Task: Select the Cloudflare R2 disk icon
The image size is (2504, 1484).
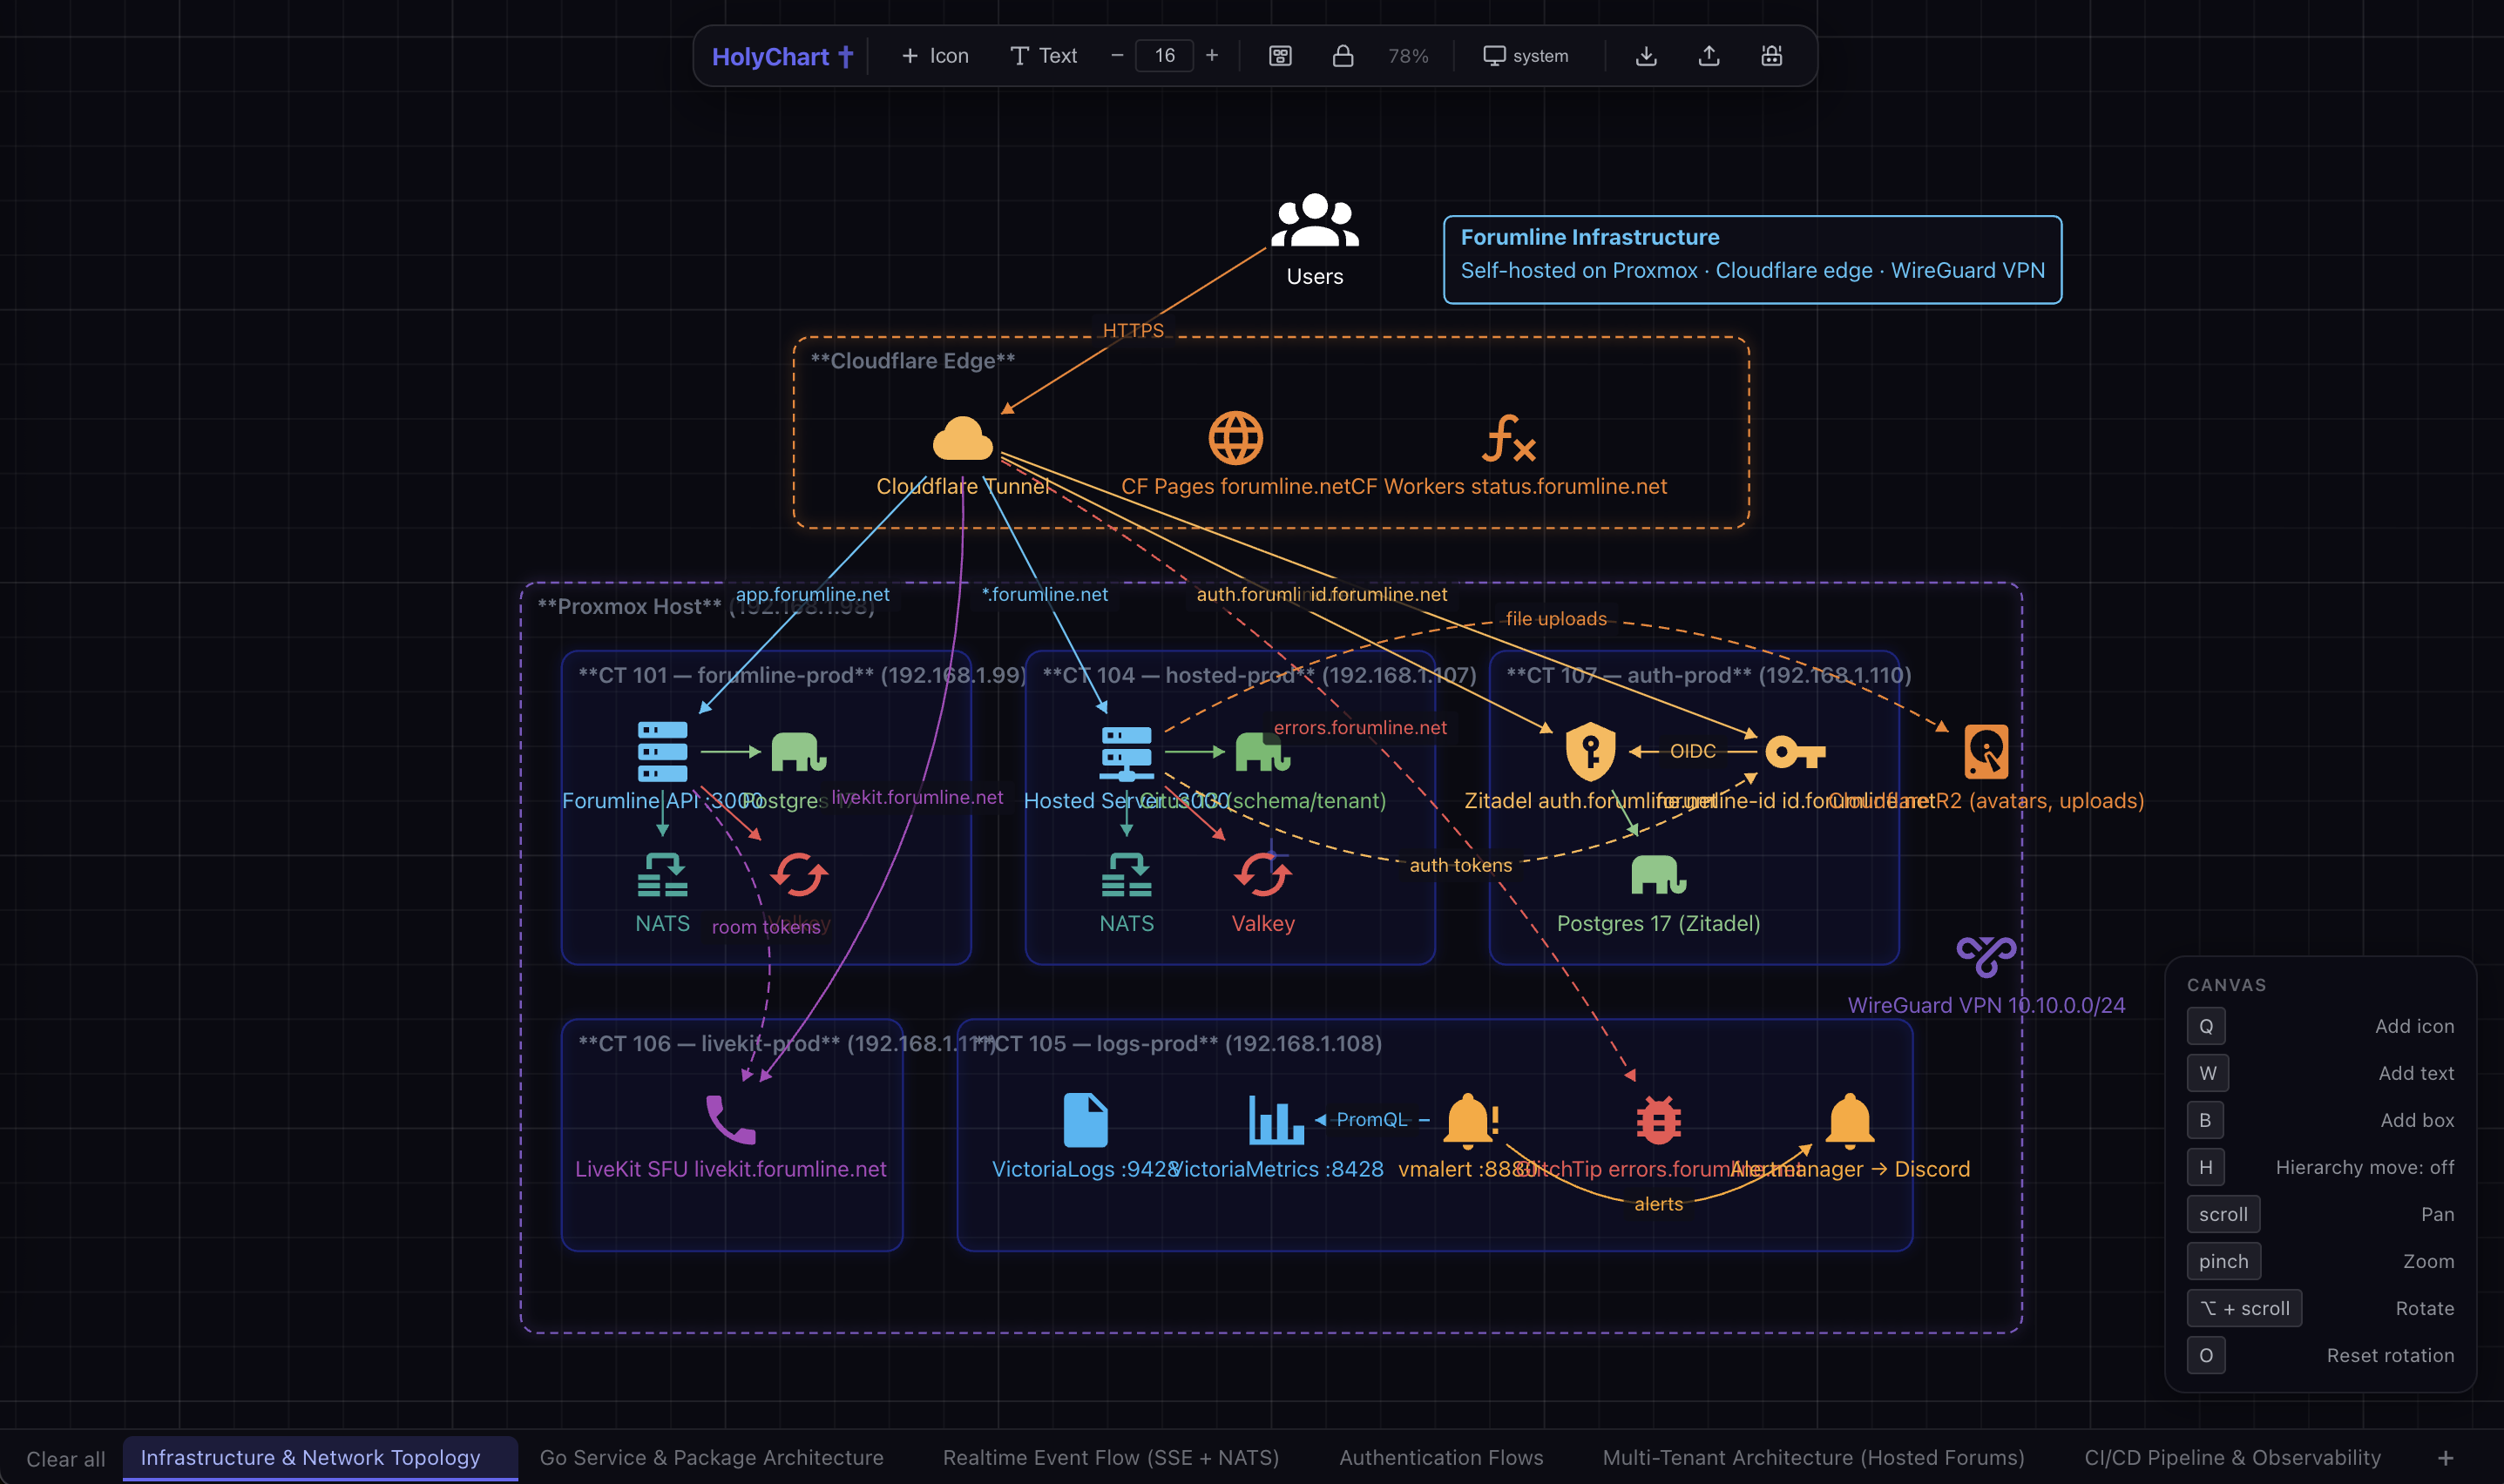Action: pos(1986,751)
